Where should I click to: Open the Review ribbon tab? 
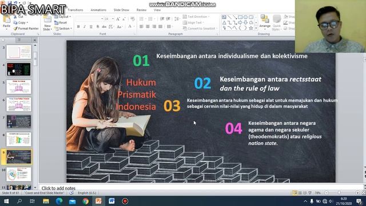point(141,10)
